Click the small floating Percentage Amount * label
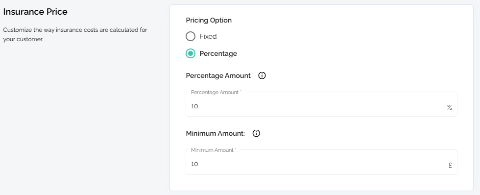Screen dimensions: 480x195 (216, 92)
